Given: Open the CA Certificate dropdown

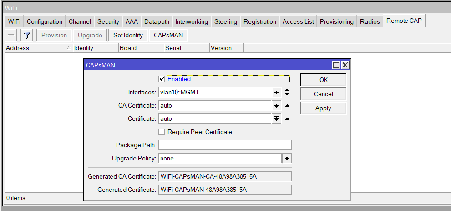Looking at the screenshot, I should (x=276, y=105).
